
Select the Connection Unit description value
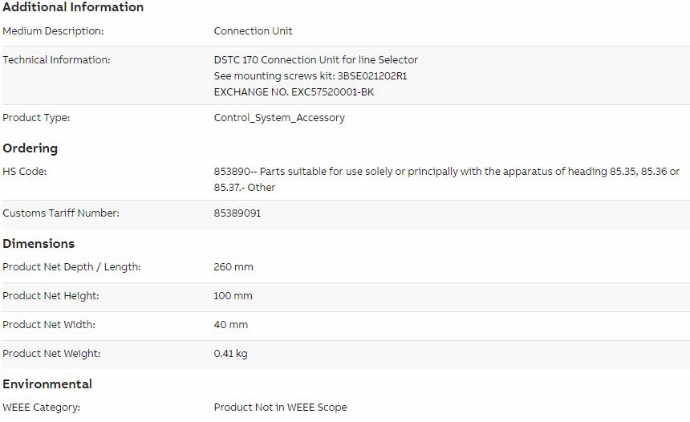(x=253, y=30)
